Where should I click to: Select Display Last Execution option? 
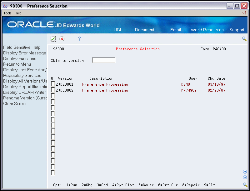25,70
